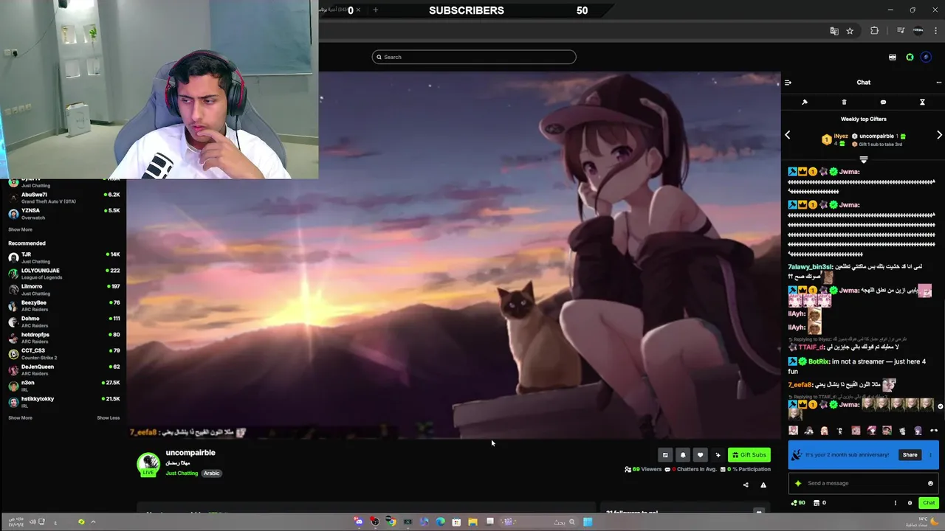Screen dimensions: 945x531
Task: Collapse chat panel with the arrow icon
Action: (788, 83)
